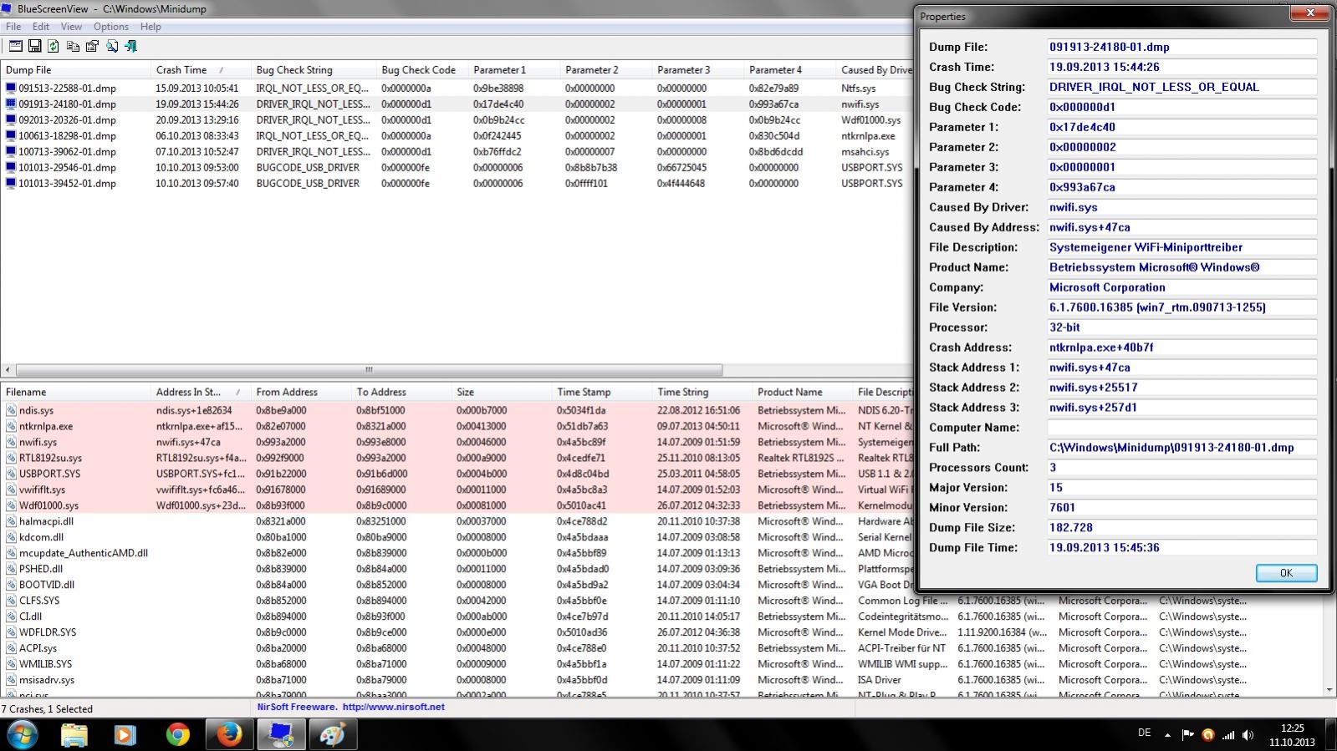
Task: Click the file icon beside ACPI.sys
Action: [11, 648]
